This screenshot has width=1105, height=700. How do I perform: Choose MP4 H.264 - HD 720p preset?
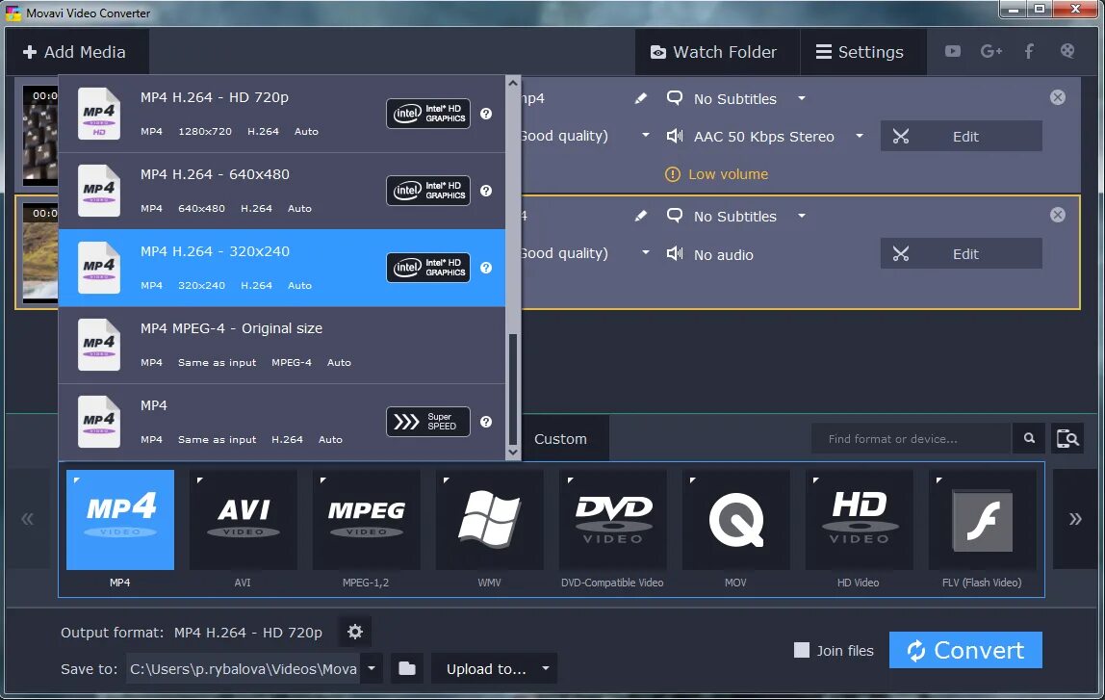click(282, 114)
